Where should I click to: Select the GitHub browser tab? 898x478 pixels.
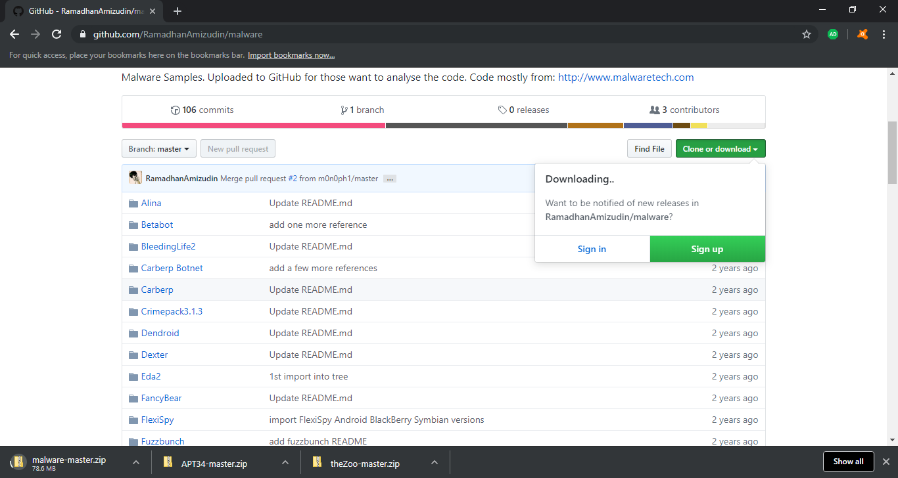click(85, 11)
